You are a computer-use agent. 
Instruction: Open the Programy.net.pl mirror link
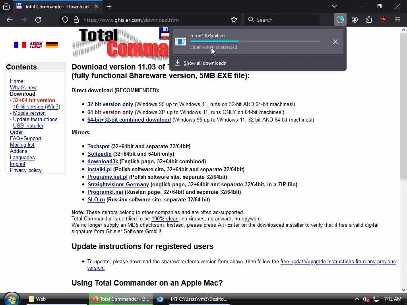(107, 177)
